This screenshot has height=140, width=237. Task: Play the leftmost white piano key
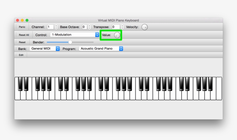pyautogui.click(x=18, y=95)
